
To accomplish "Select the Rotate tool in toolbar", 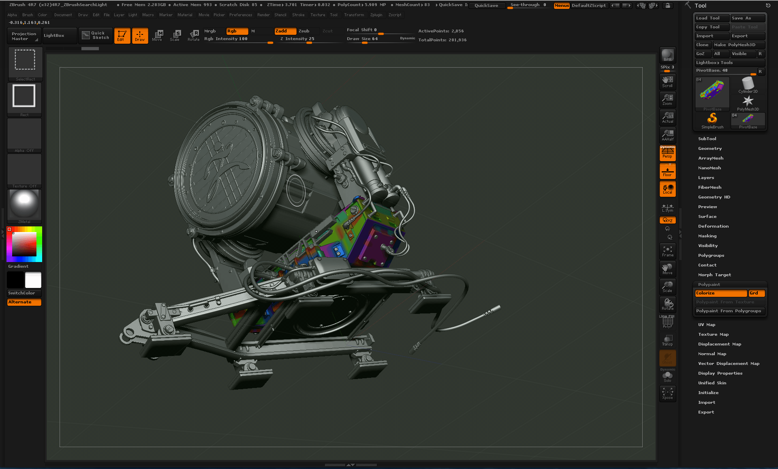I will pyautogui.click(x=193, y=35).
